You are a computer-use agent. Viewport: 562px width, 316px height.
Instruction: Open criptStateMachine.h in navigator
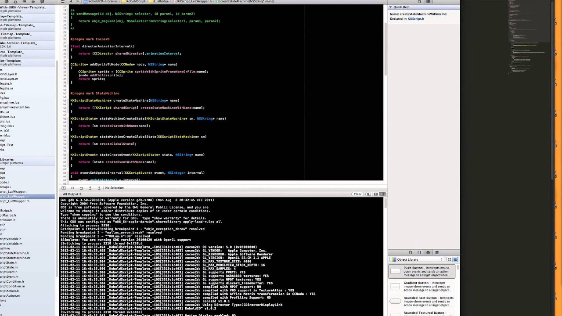(14, 253)
